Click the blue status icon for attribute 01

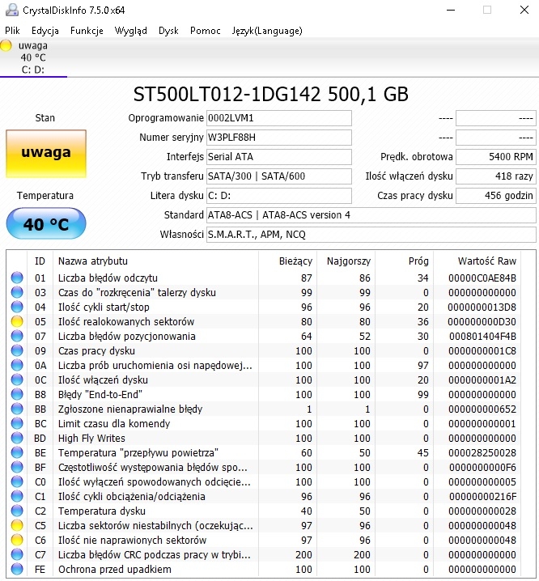click(17, 278)
